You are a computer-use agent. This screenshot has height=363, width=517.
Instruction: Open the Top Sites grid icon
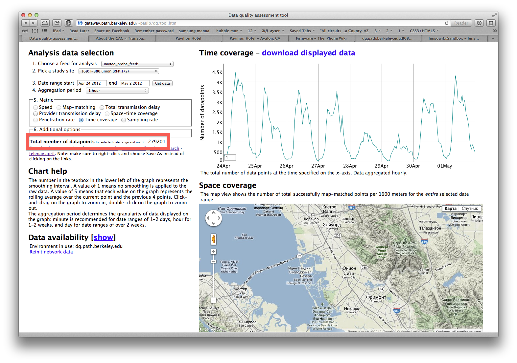45,31
